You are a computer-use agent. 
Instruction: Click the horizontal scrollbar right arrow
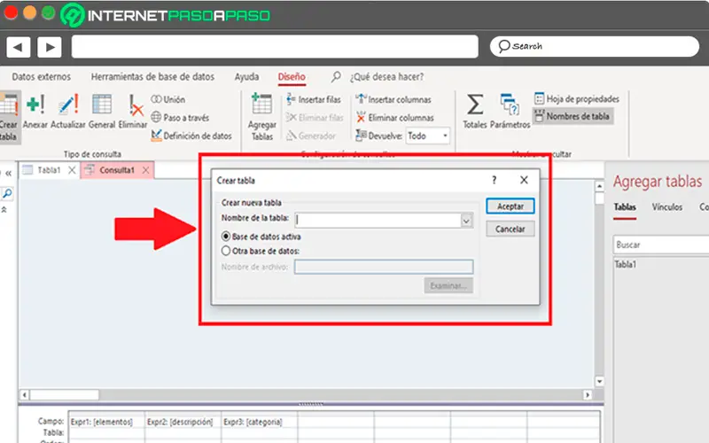(588, 395)
